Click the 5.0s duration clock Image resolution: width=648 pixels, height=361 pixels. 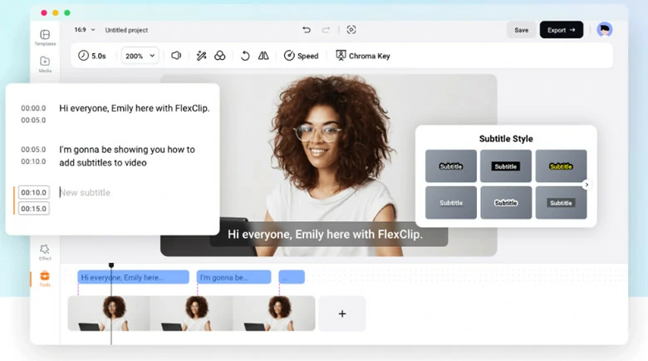[x=92, y=56]
